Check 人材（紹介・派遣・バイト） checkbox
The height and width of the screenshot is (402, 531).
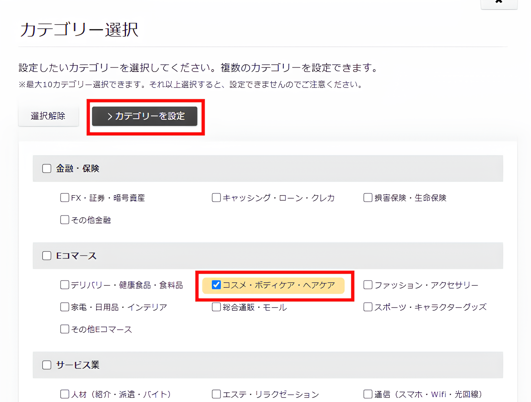pos(65,394)
